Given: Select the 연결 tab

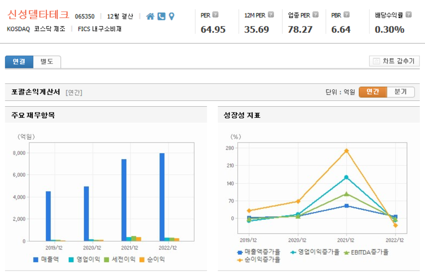Looking at the screenshot, I should (18, 61).
